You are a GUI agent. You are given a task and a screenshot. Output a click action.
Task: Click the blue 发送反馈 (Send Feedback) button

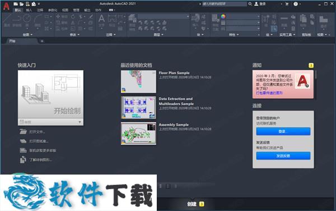click(283, 155)
